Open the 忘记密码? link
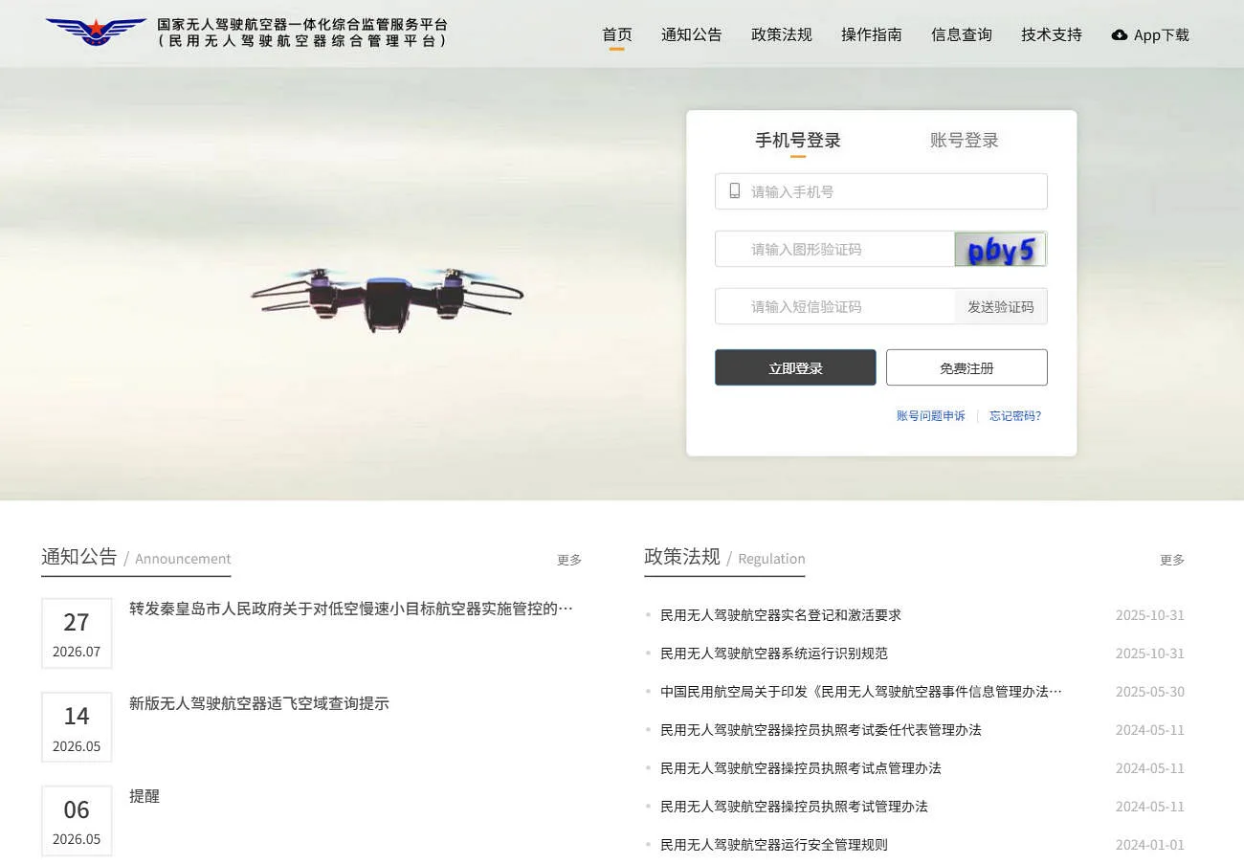Image resolution: width=1244 pixels, height=864 pixels. [1015, 416]
